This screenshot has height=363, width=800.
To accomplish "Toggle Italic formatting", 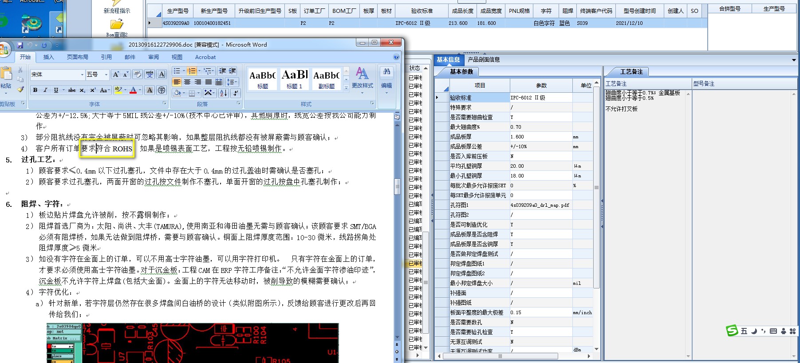I will tap(45, 90).
